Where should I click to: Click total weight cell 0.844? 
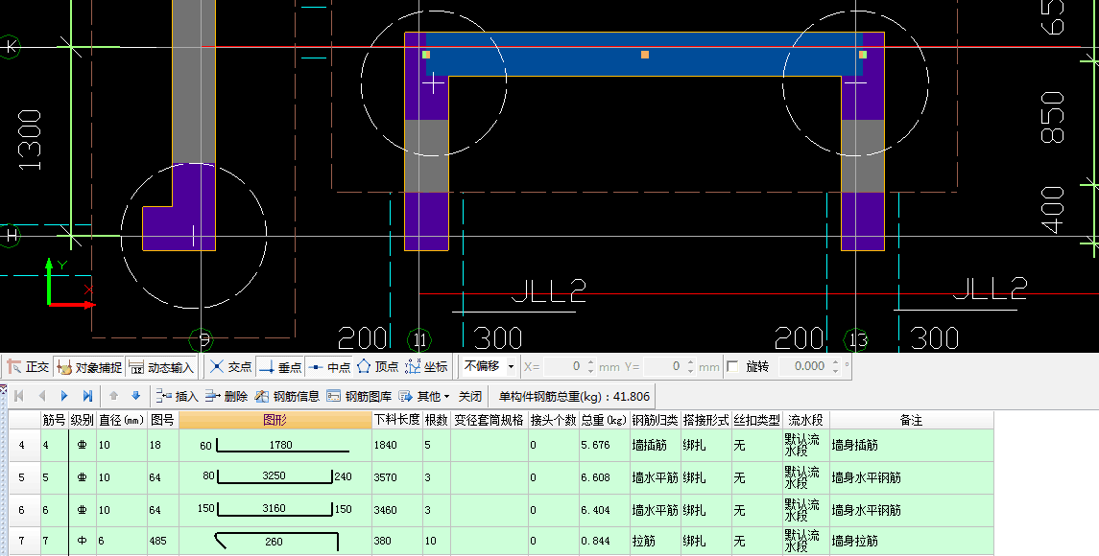pyautogui.click(x=604, y=541)
